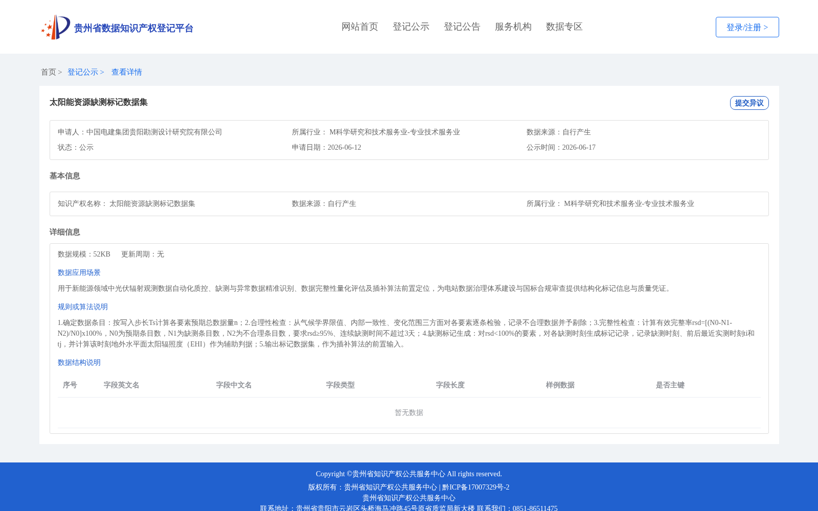Click the page title 太阳能资源缺测标记数据集
The height and width of the screenshot is (511, 818).
[x=99, y=102]
